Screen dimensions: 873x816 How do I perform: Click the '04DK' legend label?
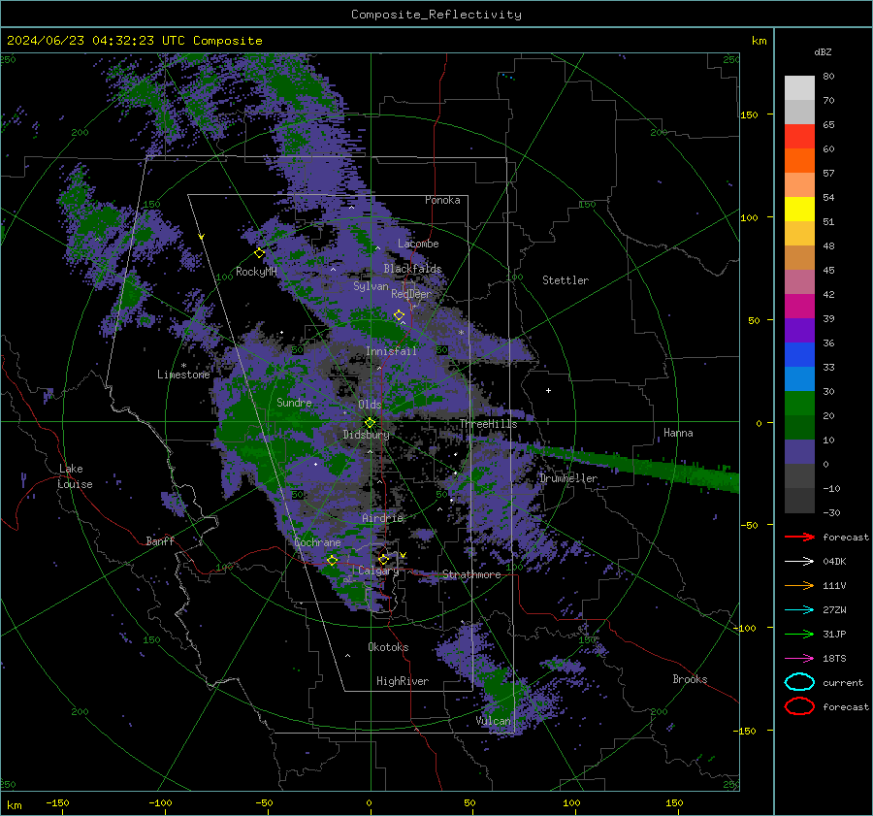834,561
